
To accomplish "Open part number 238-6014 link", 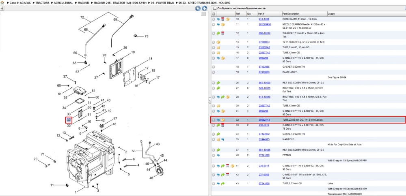I will click(x=263, y=166).
